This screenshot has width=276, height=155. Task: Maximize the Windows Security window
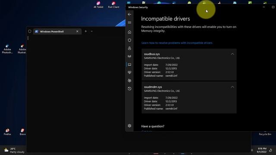(273, 7)
